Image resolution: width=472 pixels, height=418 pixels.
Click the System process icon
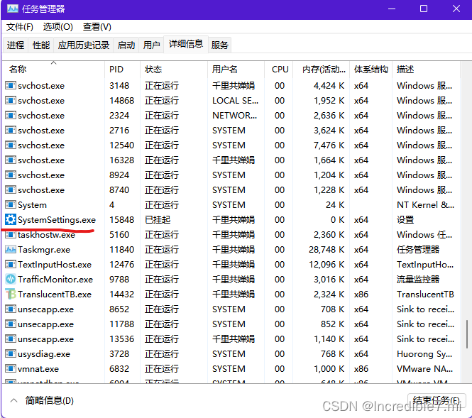[11, 205]
